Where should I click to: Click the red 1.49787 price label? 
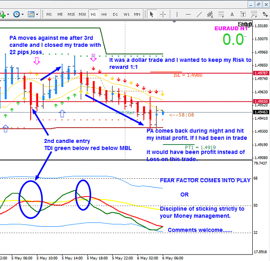click(261, 73)
